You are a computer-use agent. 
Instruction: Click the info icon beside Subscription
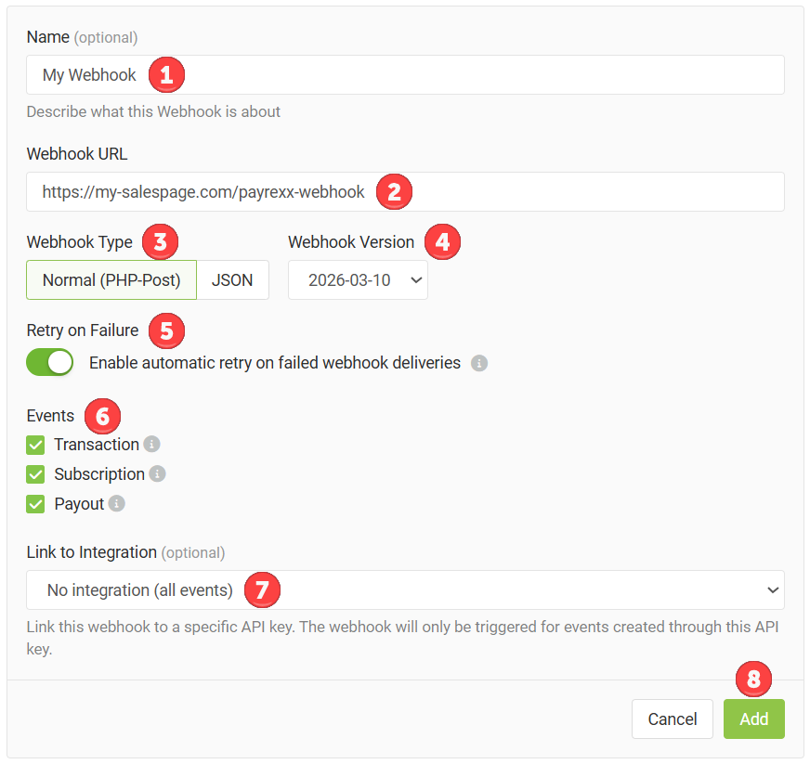(158, 474)
